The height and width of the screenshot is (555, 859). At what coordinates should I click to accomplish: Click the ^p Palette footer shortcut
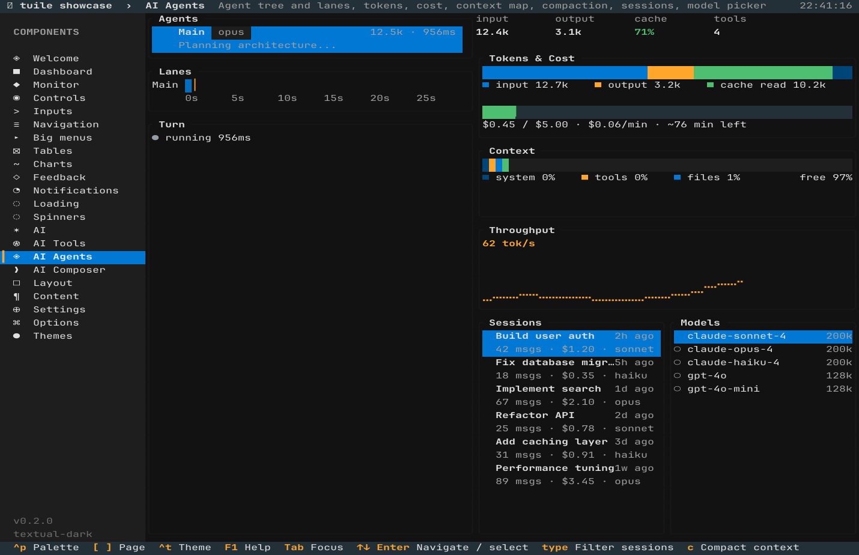click(46, 547)
